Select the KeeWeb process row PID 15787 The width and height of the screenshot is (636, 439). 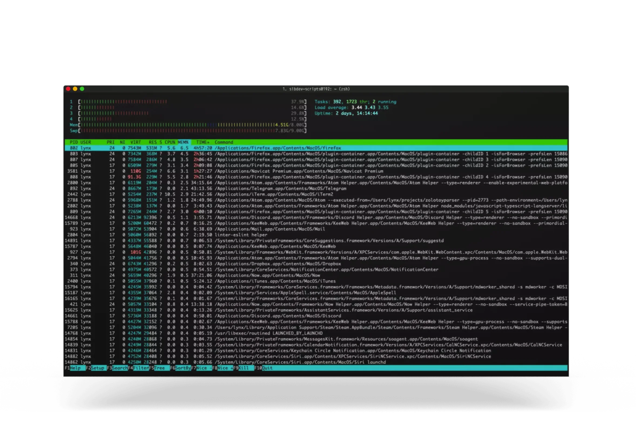[x=316, y=246]
